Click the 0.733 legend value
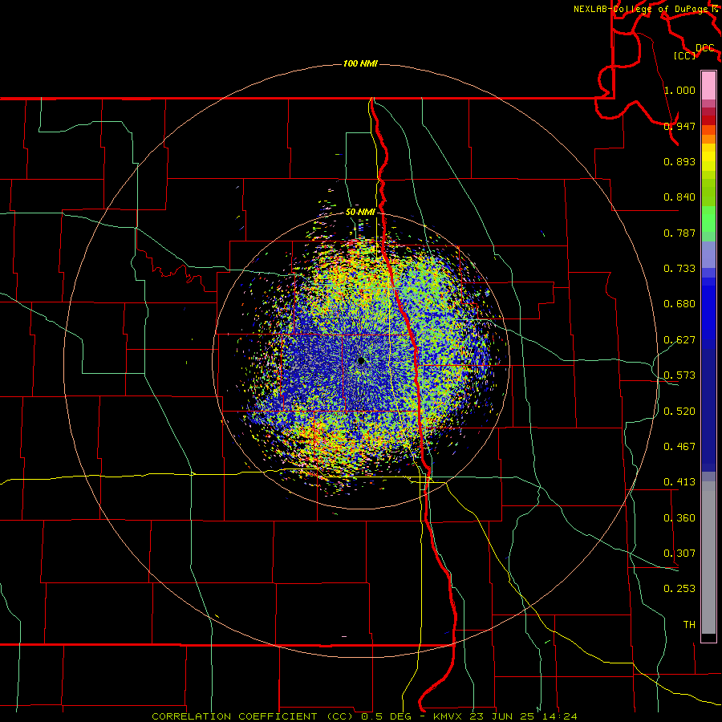 click(679, 269)
